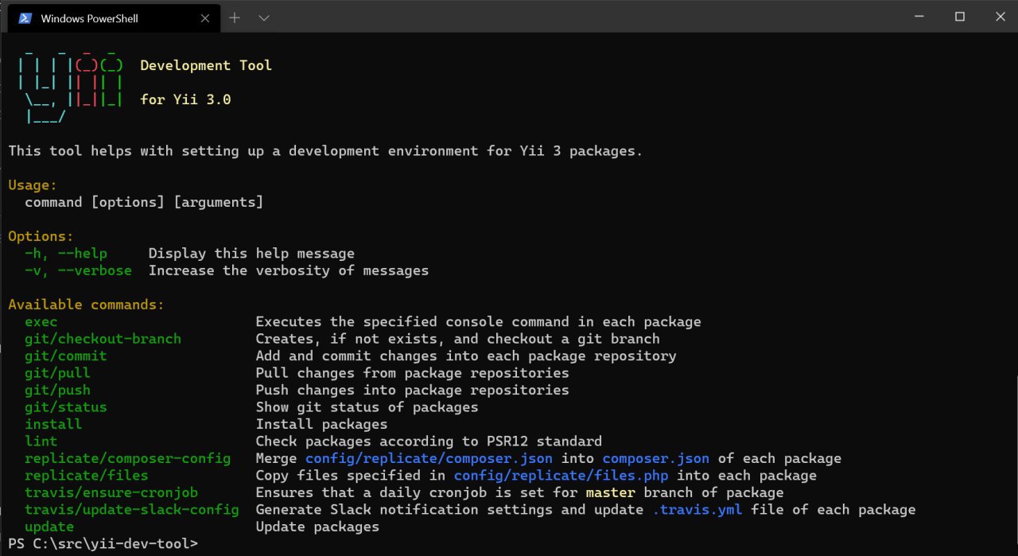Select the Windows PowerShell tab
The width and height of the screenshot is (1018, 556).
(x=112, y=17)
